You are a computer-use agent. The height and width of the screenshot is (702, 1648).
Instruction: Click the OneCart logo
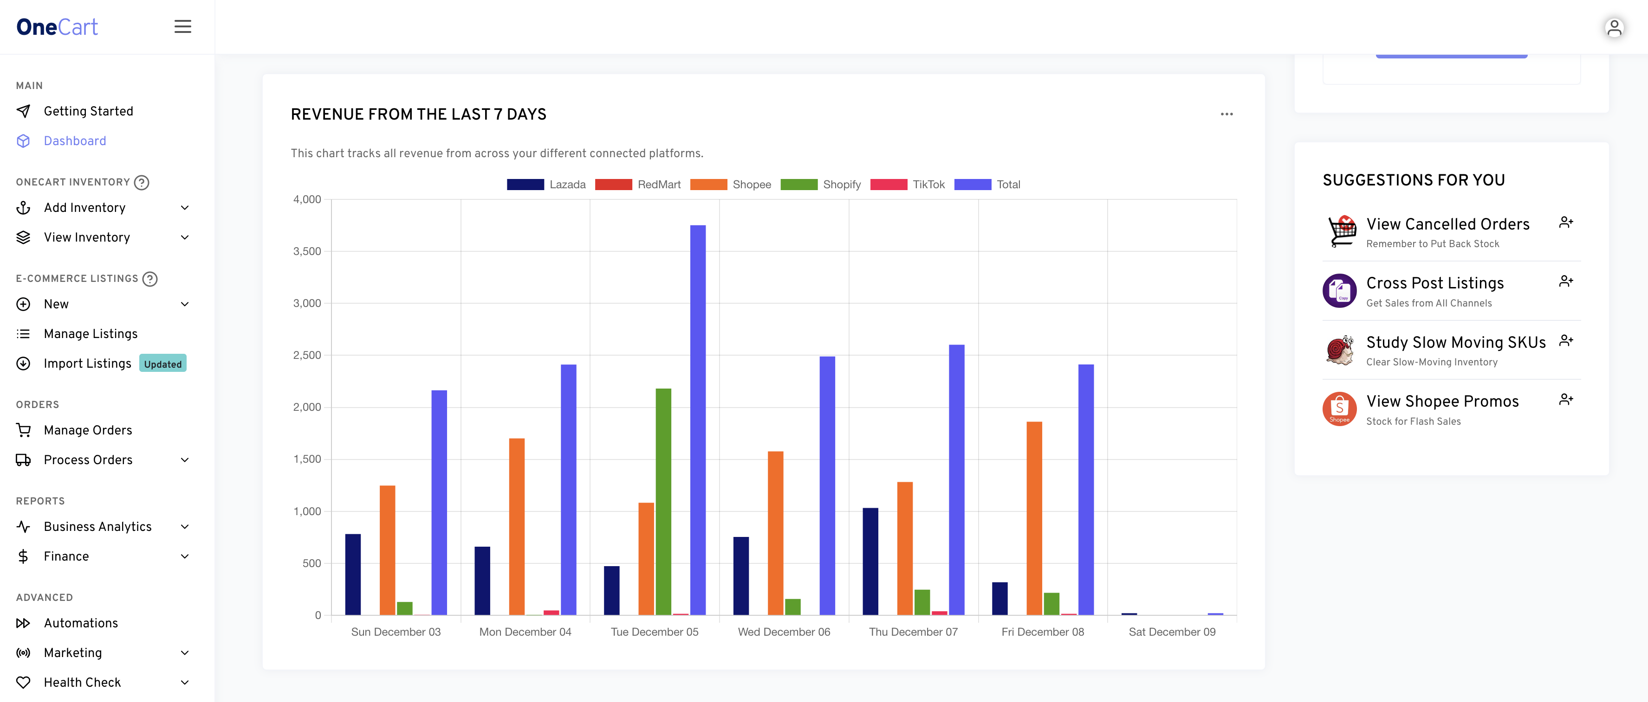coord(57,27)
